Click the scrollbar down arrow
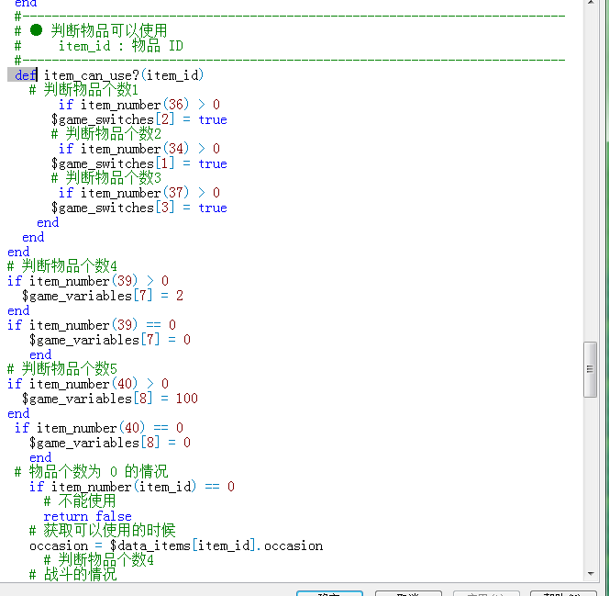Viewport: 609px width, 596px height. (x=591, y=573)
